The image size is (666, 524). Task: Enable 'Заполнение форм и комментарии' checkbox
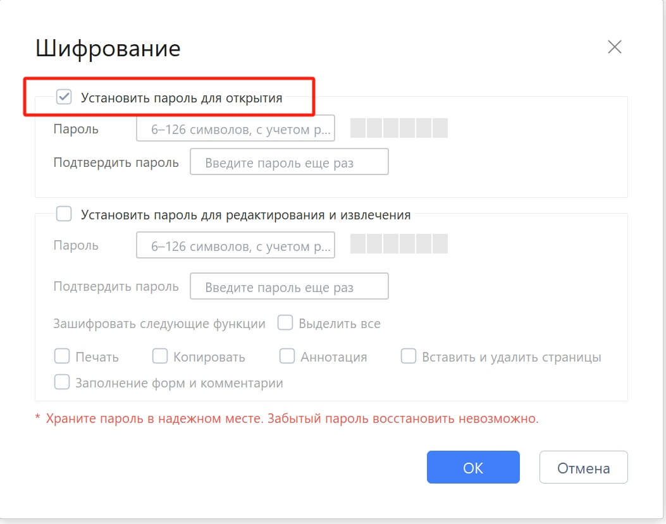pyautogui.click(x=62, y=382)
